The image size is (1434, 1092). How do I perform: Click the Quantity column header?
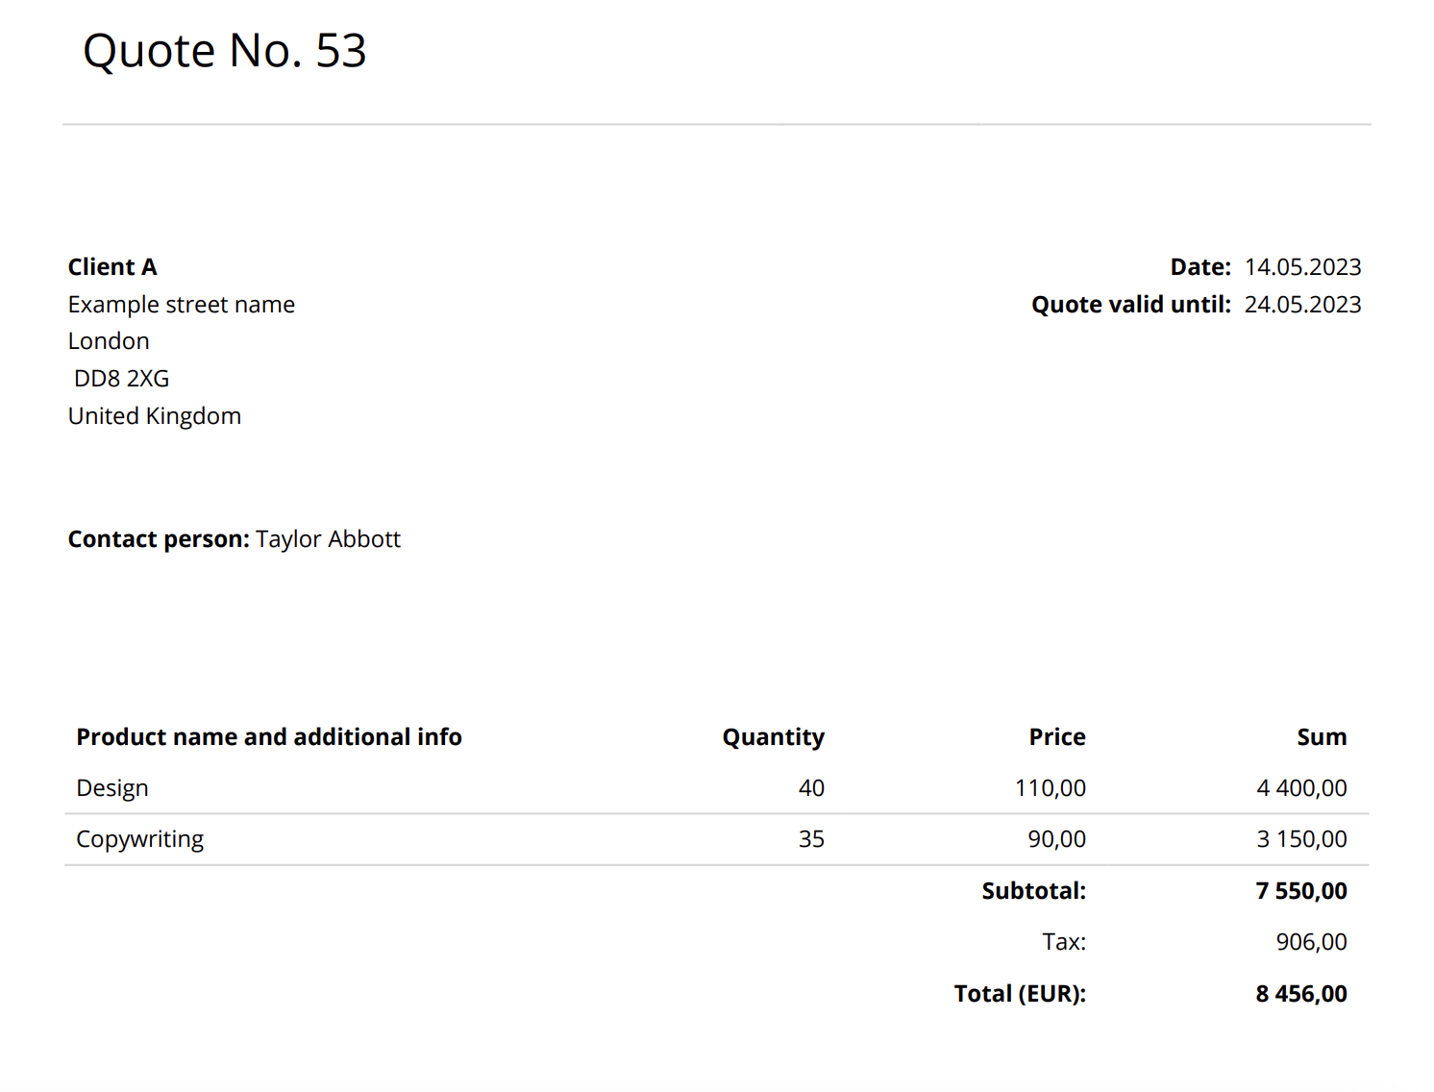(774, 737)
